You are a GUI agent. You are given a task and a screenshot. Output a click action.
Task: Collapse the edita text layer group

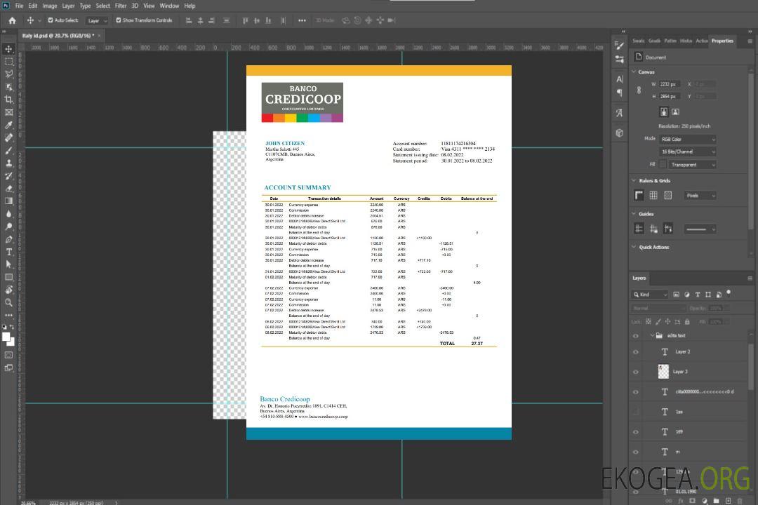pyautogui.click(x=651, y=336)
